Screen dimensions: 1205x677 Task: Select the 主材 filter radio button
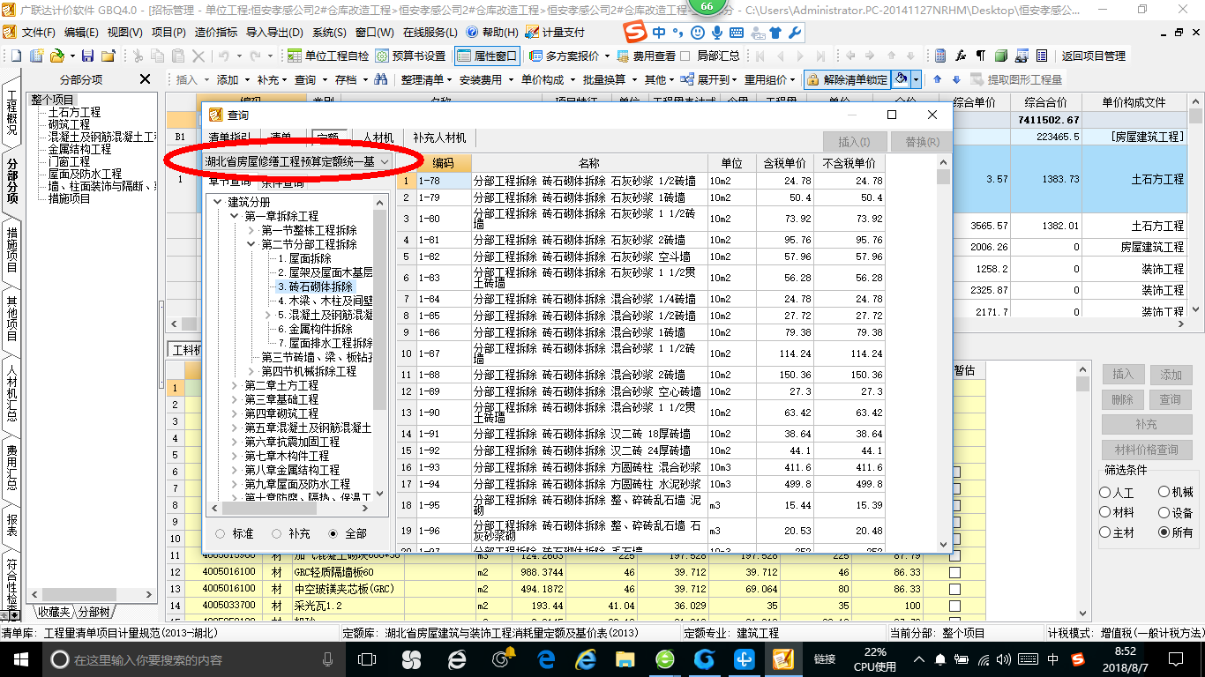click(x=1105, y=532)
